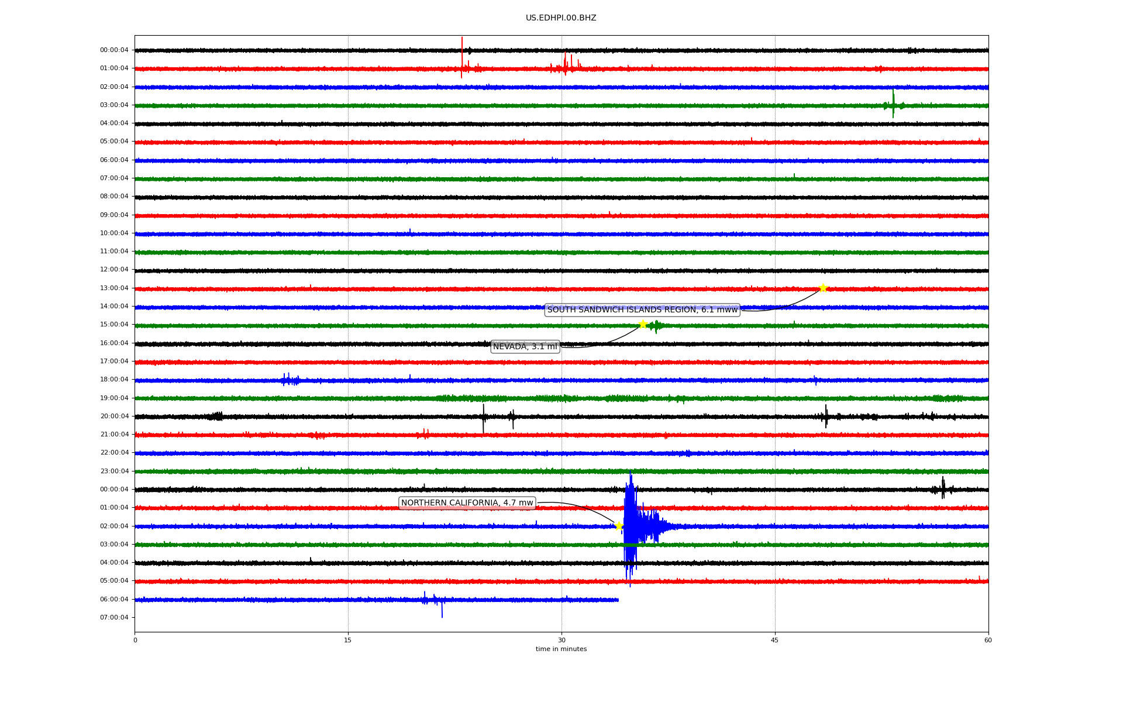Click the yellow star beside the large blue waveform
The height and width of the screenshot is (702, 1123).
619,526
